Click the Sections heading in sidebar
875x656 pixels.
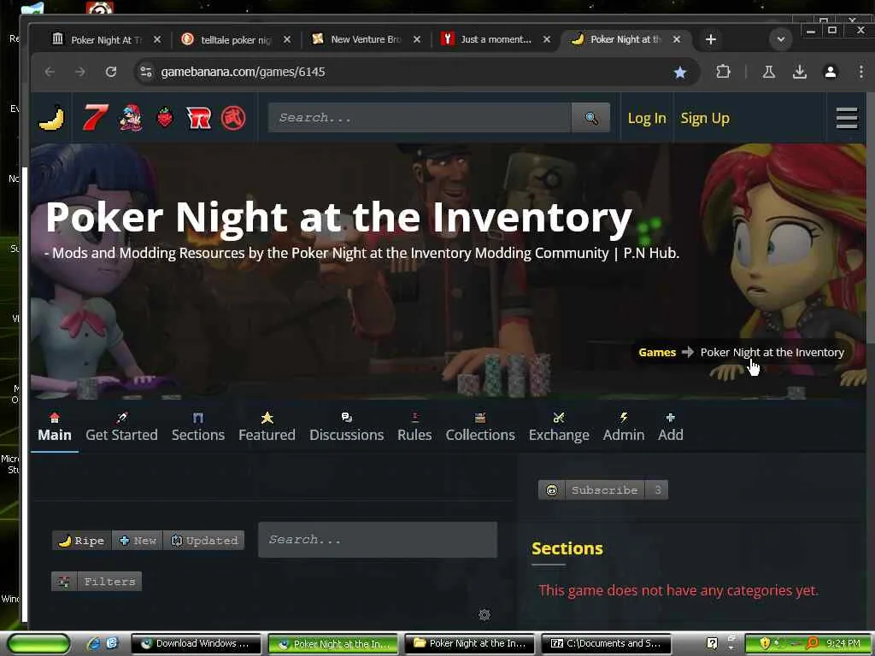(567, 548)
